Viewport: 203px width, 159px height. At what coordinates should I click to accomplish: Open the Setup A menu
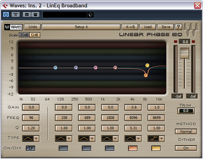click(x=81, y=27)
